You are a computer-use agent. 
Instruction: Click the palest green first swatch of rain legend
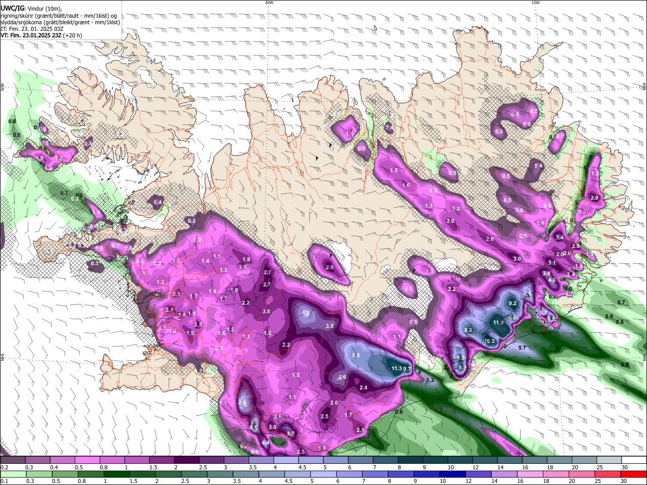pos(13,474)
